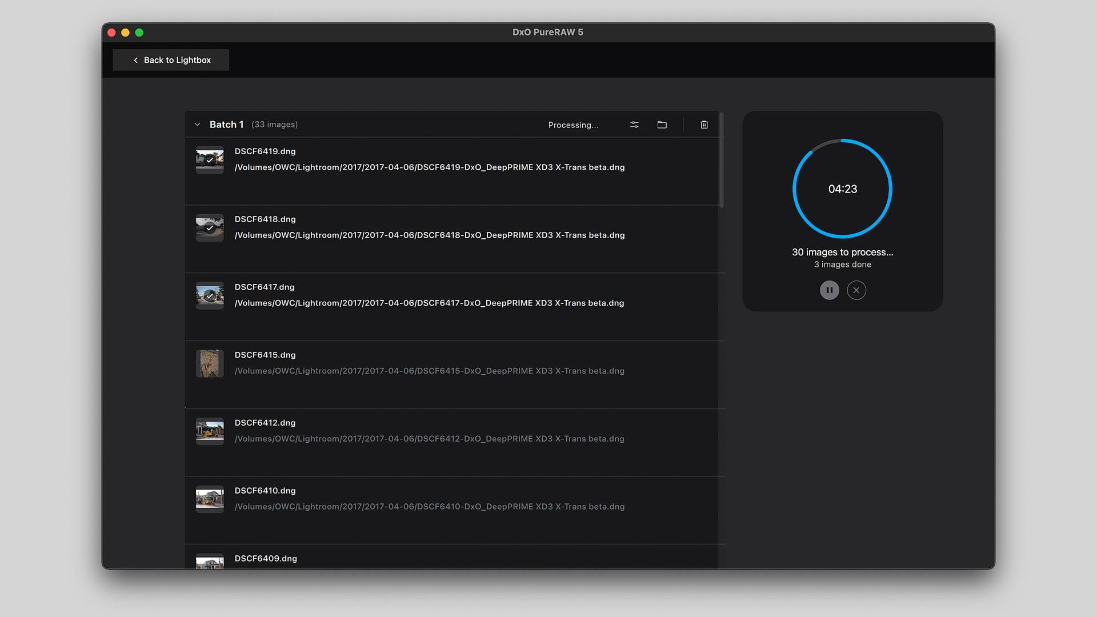Click the Processing... status label
This screenshot has width=1097, height=617.
point(573,125)
